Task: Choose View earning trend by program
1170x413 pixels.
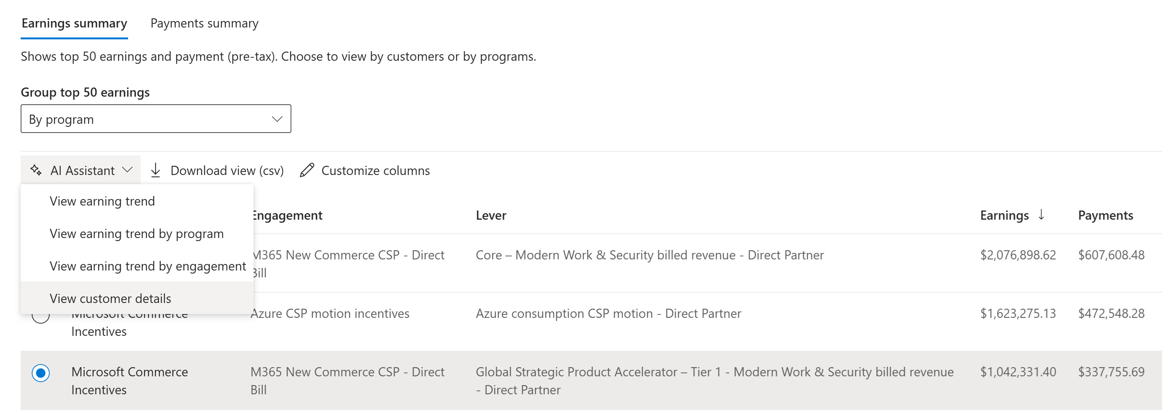Action: coord(136,234)
